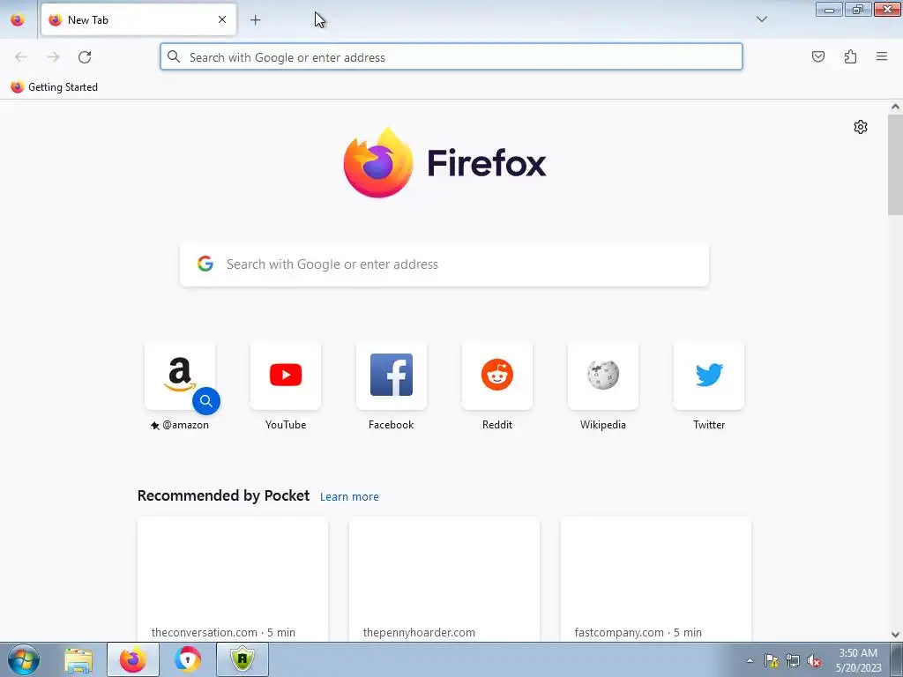Reload the current page
Screen dimensions: 903x677
point(85,57)
